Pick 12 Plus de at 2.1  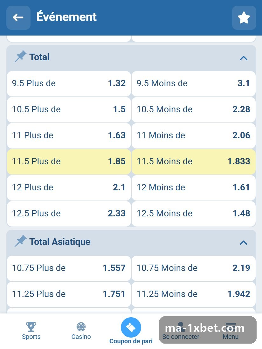coord(69,188)
